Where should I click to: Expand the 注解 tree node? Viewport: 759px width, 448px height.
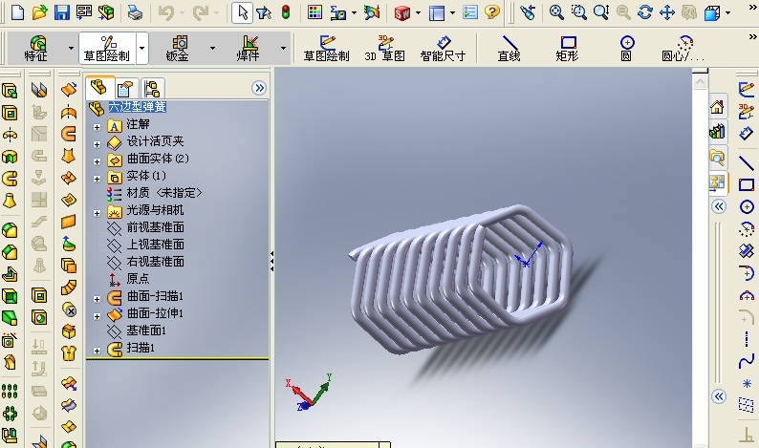pyautogui.click(x=97, y=127)
